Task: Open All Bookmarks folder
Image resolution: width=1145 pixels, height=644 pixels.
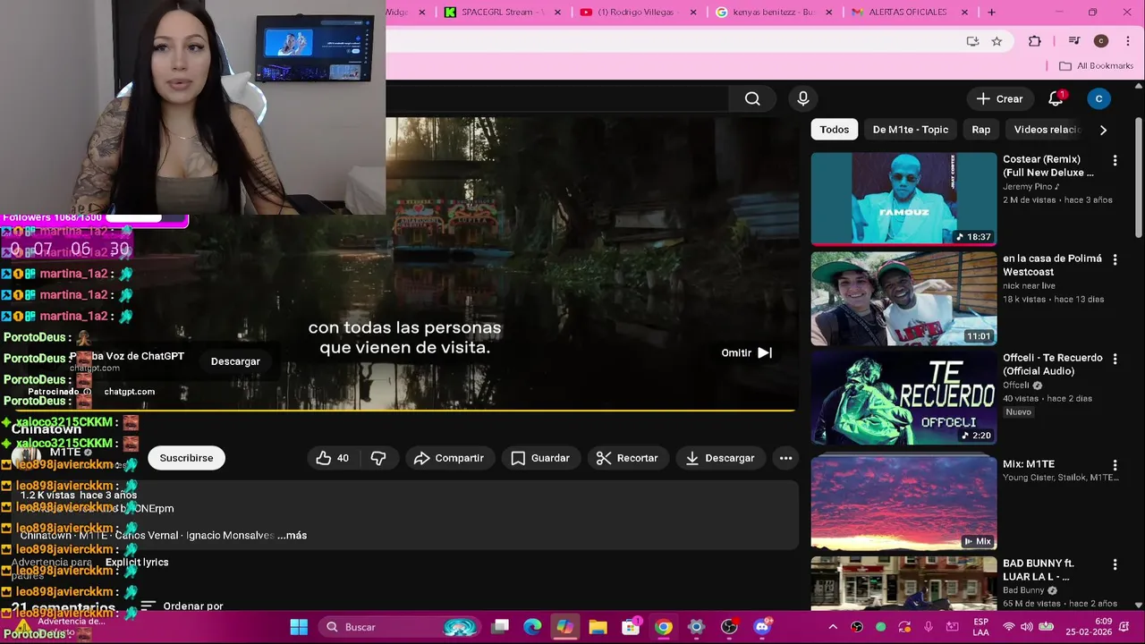Action: pos(1096,66)
